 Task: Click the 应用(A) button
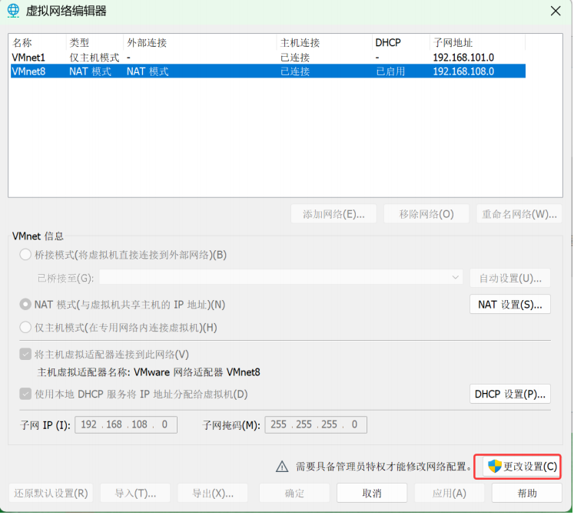click(x=450, y=493)
